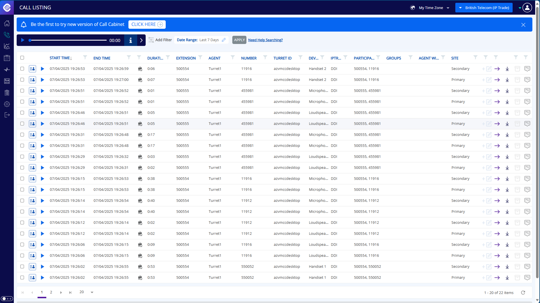Toggle the dark mode switch at sidebar bottom

pyautogui.click(x=7, y=298)
